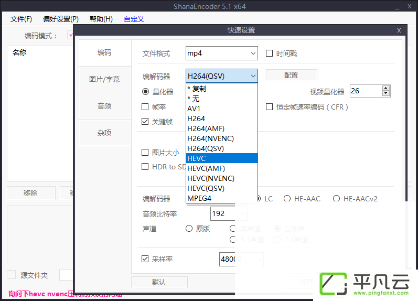The image size is (418, 301).
Task: Enable 恒定帧速率编码 (CFR) checkbox
Action: tap(269, 107)
